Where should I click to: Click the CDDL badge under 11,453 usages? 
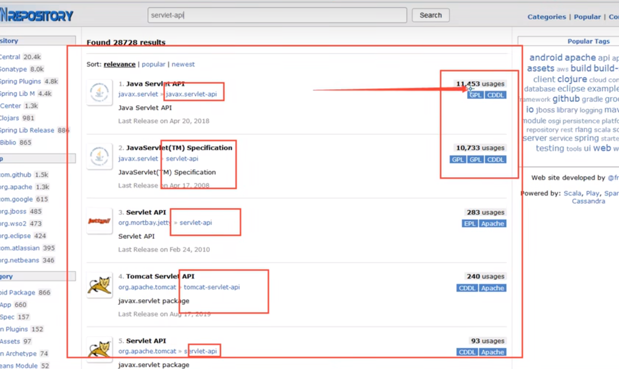pyautogui.click(x=496, y=95)
